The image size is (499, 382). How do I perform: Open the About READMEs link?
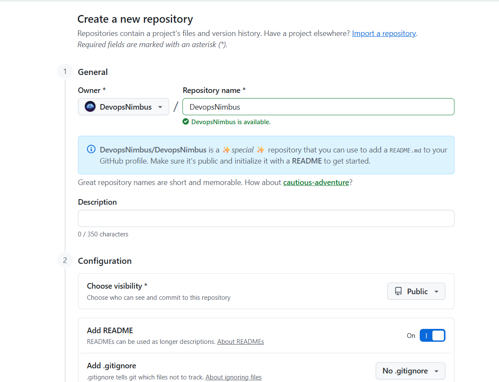[240, 342]
